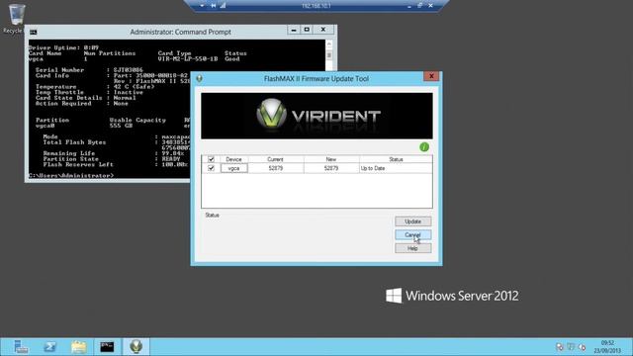This screenshot has width=633, height=356.
Task: Open Server Manager from the taskbar
Action: [x=21, y=346]
